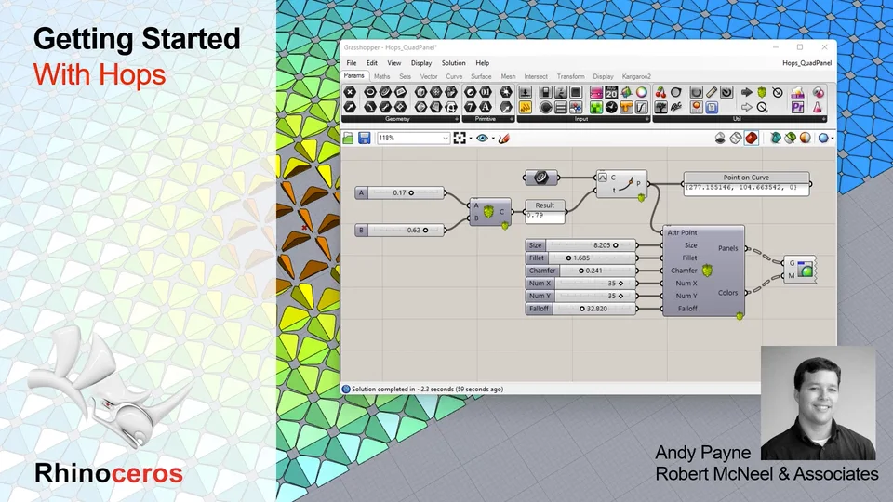Open the File menu
893x502 pixels.
(x=352, y=63)
